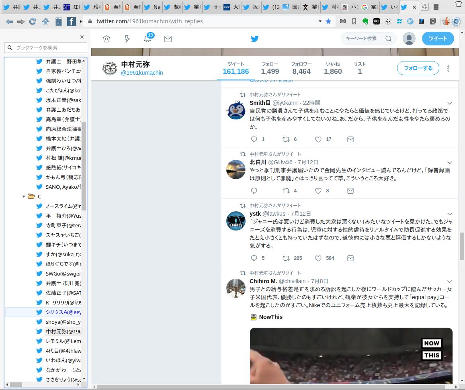Screen dimensions: 465x390
Task: Open the browser home page
Action: pos(45,21)
